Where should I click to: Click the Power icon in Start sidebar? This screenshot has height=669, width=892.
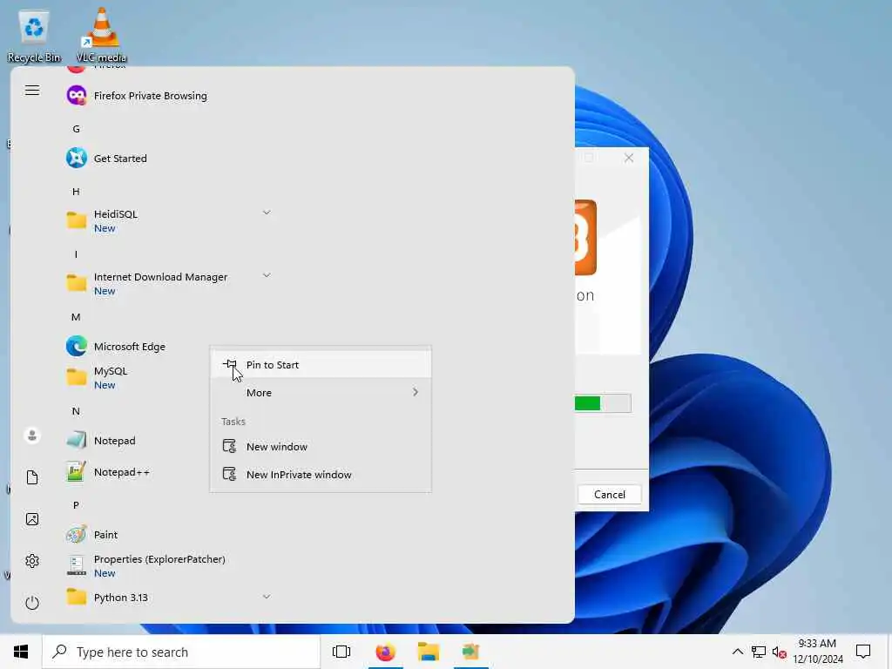pyautogui.click(x=32, y=603)
